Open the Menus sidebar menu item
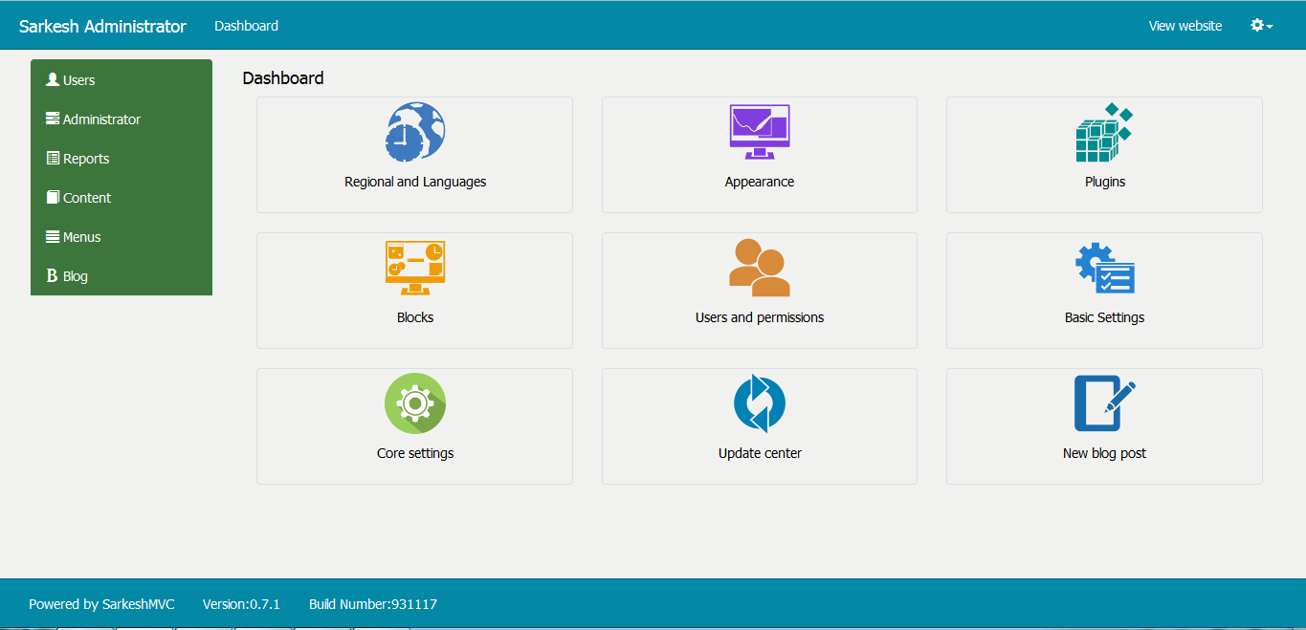1306x630 pixels. pyautogui.click(x=122, y=237)
